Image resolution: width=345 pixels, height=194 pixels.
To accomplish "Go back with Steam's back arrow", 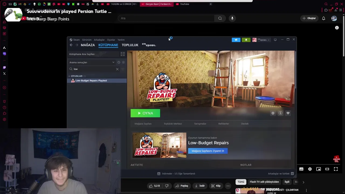I will (71, 45).
